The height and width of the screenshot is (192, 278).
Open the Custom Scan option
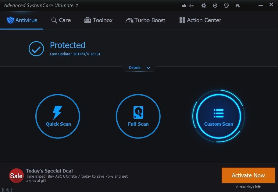click(219, 116)
